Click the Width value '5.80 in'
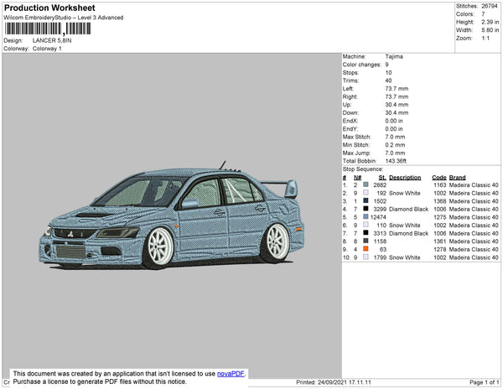The width and height of the screenshot is (503, 389). pos(490,30)
